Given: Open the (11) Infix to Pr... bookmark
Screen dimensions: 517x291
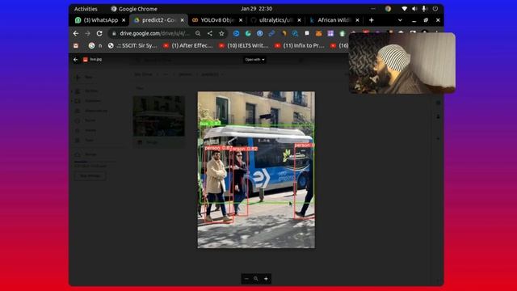Looking at the screenshot, I should pos(300,45).
